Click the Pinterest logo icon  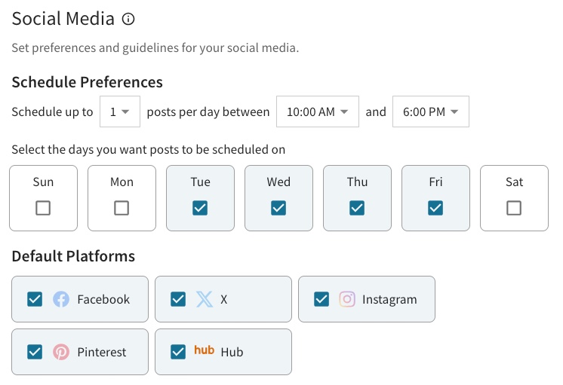pyautogui.click(x=61, y=352)
